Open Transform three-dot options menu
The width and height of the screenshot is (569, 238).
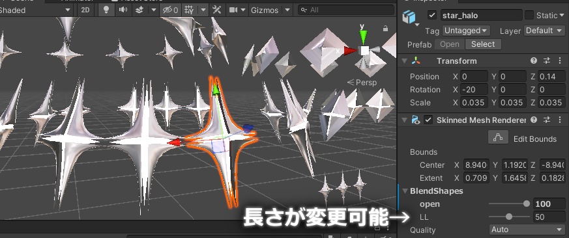coord(560,60)
